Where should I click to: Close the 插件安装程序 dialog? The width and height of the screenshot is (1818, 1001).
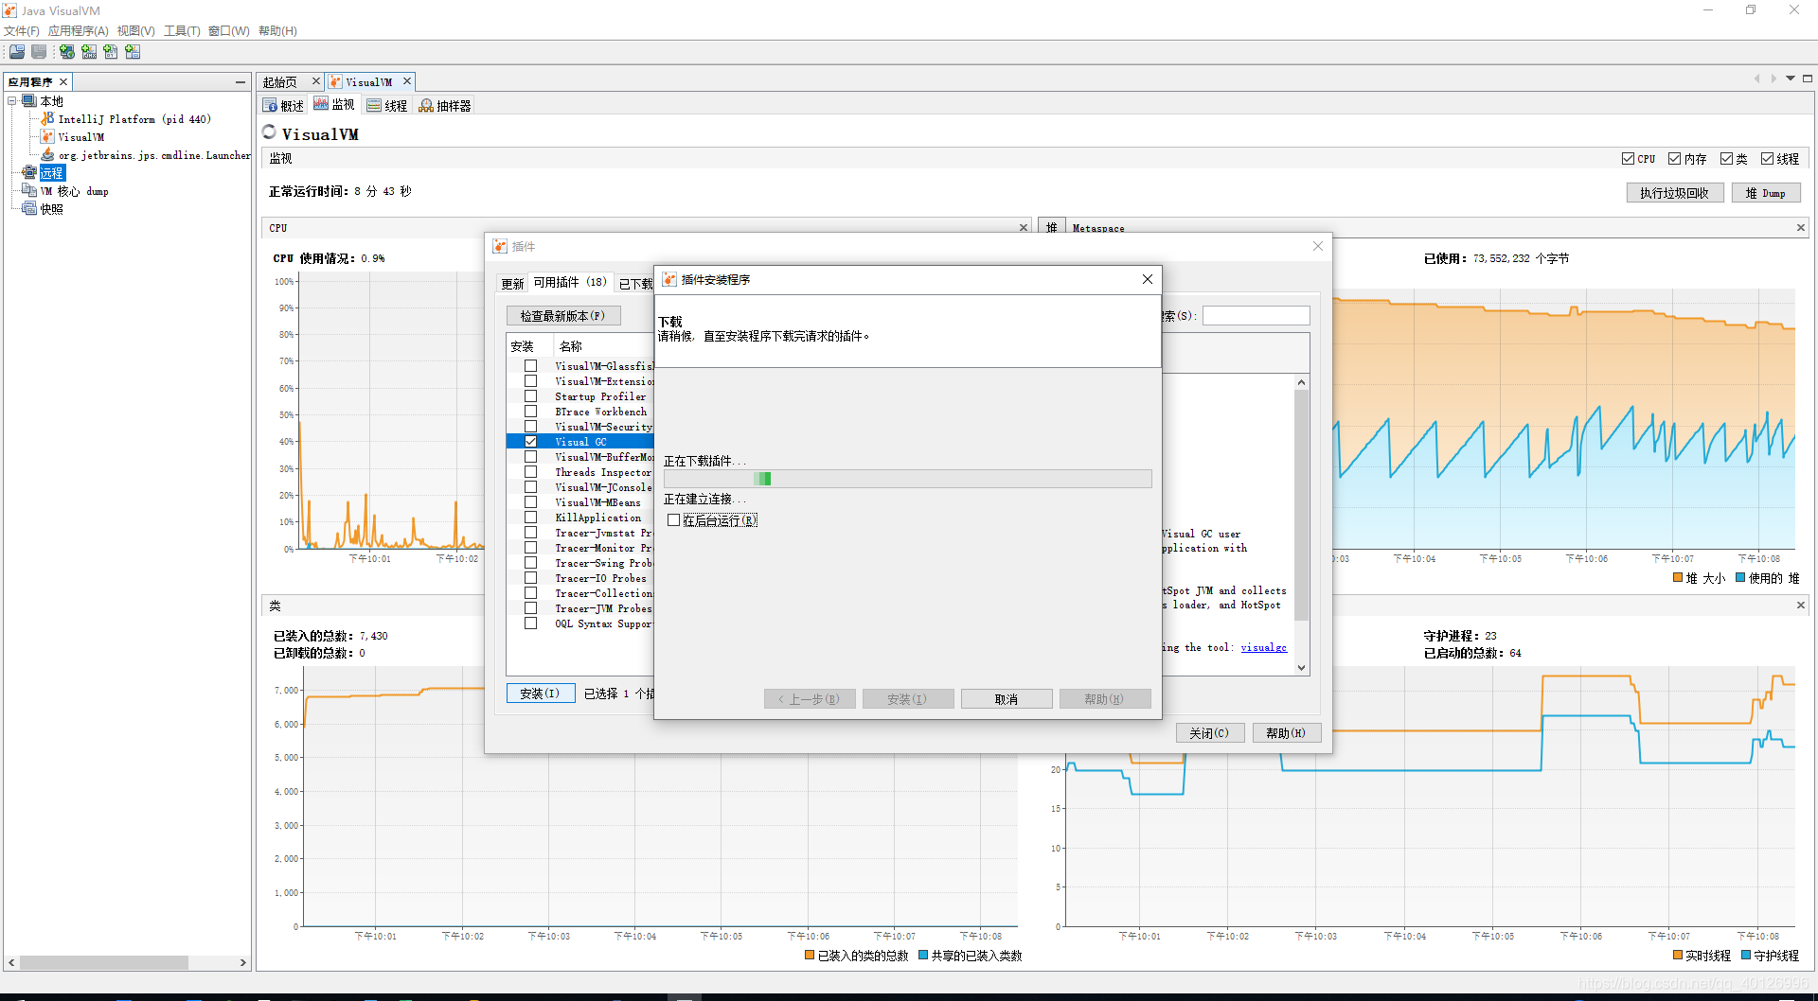tap(1148, 279)
